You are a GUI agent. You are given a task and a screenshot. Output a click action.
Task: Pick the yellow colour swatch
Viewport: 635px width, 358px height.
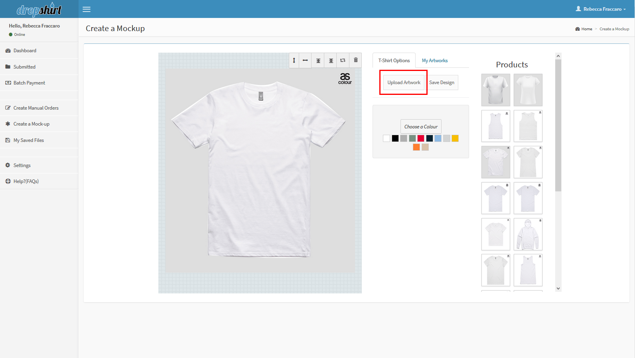click(x=455, y=138)
